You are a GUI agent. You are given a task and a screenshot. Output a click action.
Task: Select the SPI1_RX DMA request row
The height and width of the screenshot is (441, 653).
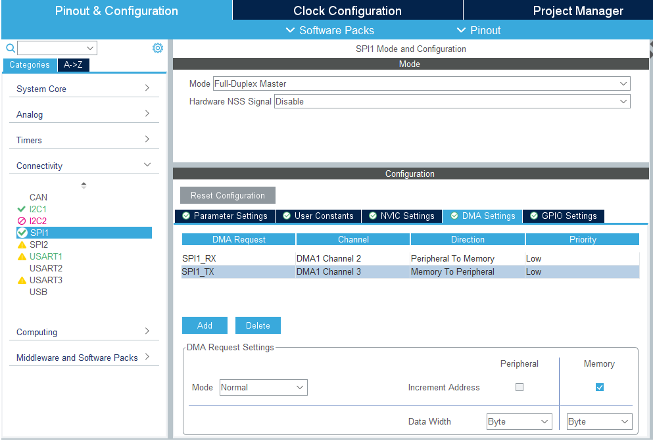[410, 259]
